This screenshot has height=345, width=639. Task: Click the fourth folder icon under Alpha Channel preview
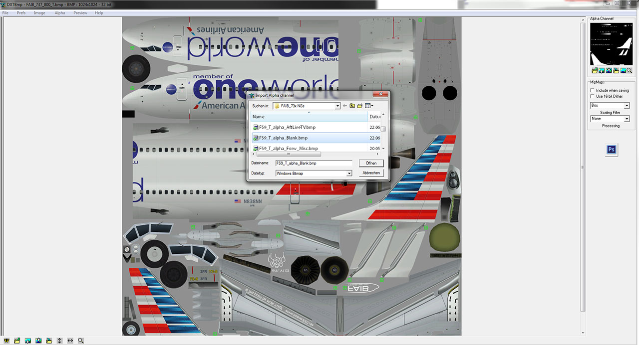[616, 70]
